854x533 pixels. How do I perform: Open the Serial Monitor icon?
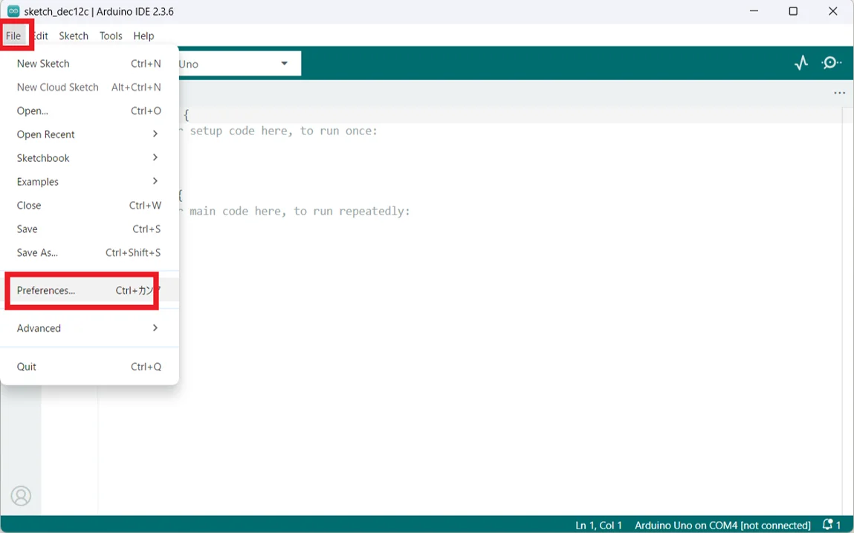[832, 63]
